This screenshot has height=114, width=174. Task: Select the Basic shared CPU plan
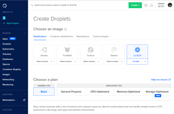[x=44, y=92]
